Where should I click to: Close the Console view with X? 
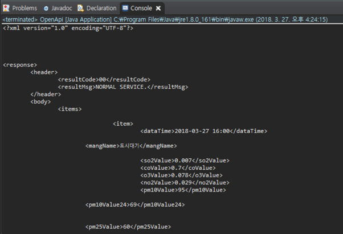click(x=158, y=9)
